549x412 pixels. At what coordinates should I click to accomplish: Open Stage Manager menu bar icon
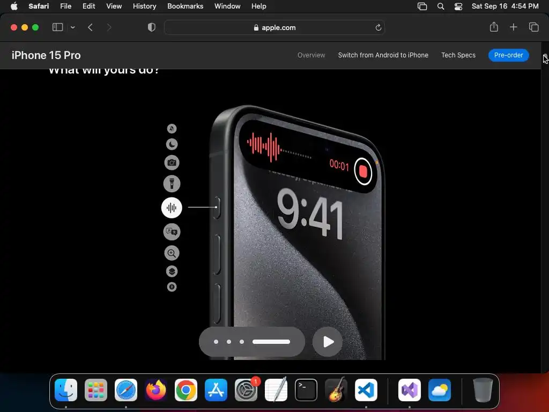[x=422, y=6]
